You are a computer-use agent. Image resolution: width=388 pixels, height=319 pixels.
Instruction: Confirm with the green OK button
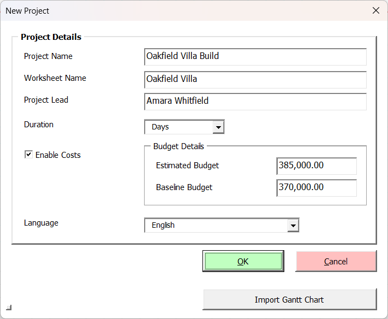[x=243, y=261]
